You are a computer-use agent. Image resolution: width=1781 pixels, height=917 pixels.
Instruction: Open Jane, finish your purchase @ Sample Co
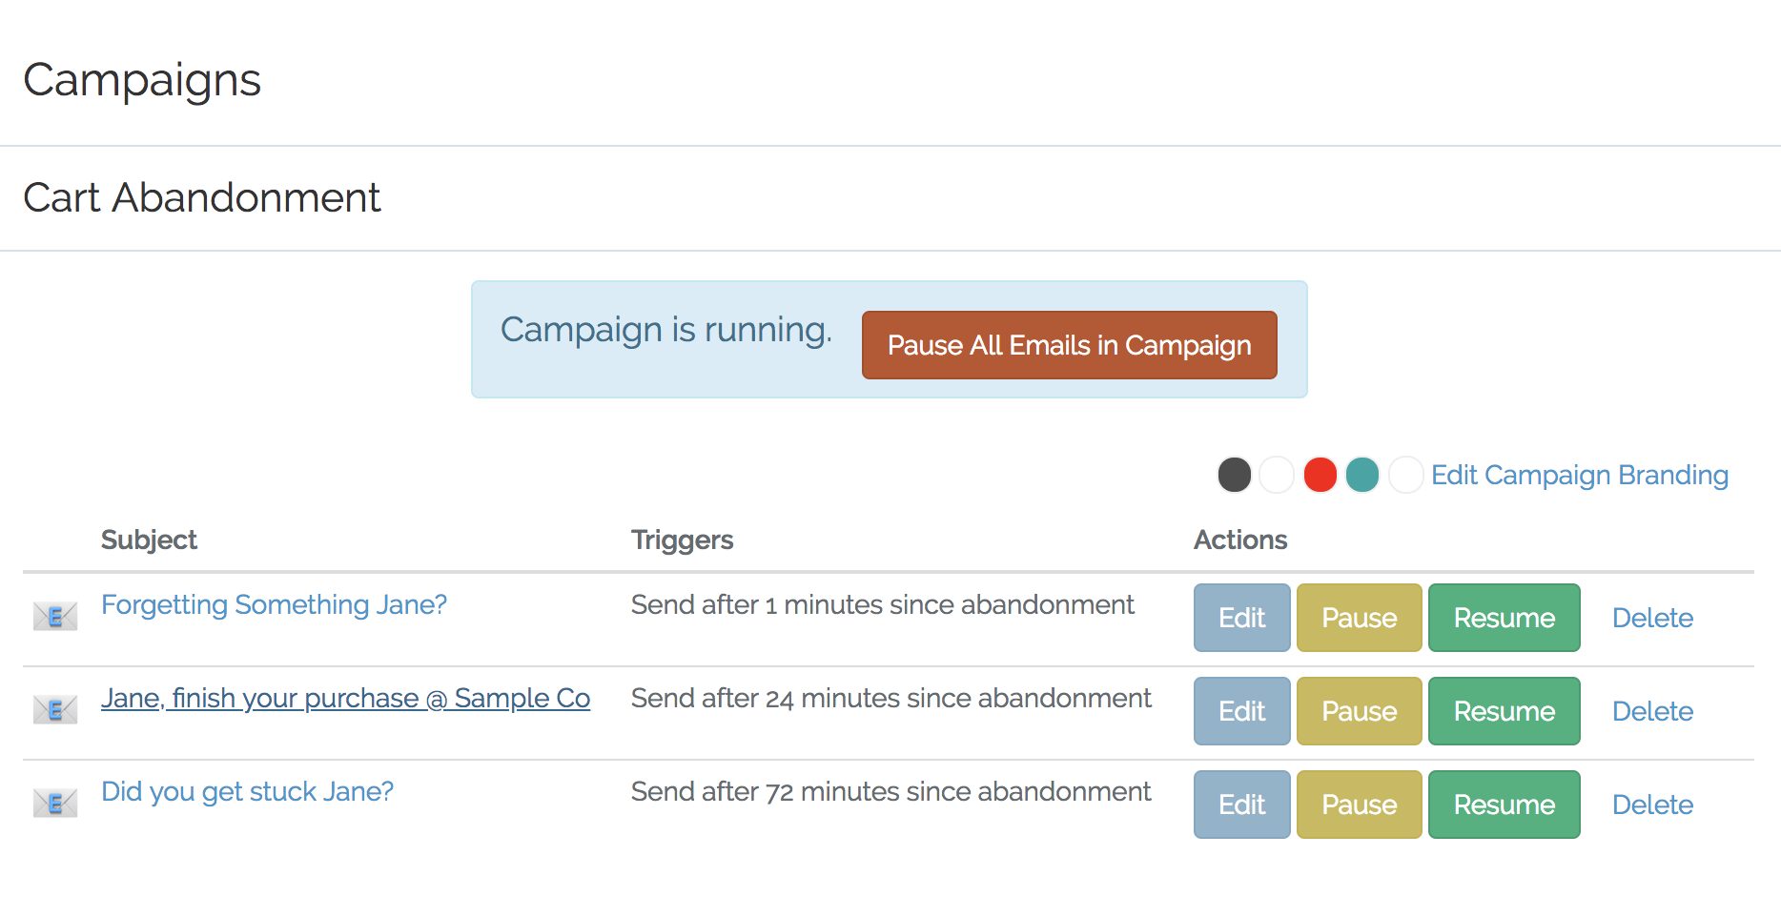click(x=345, y=698)
